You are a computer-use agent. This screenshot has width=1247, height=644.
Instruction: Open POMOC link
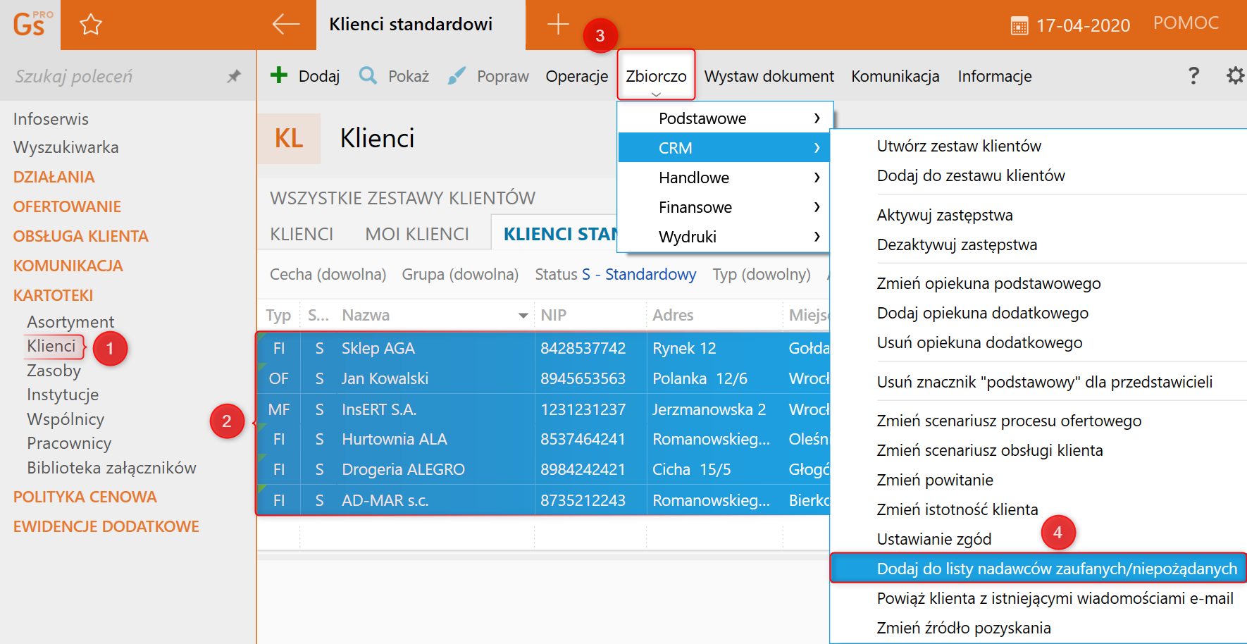(1186, 23)
